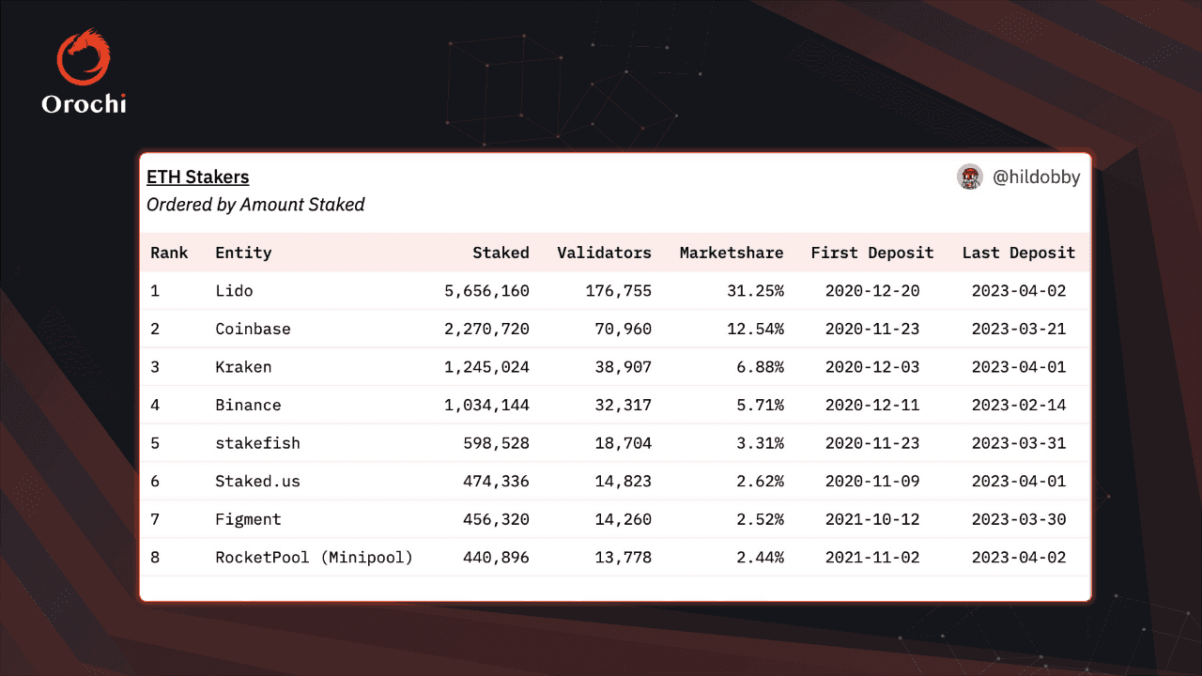Open the ETH Stakers title link

[x=198, y=177]
